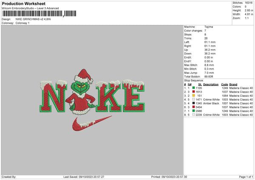Click the "Description" column header
Screen dimensions: 255x180
click(x=211, y=84)
